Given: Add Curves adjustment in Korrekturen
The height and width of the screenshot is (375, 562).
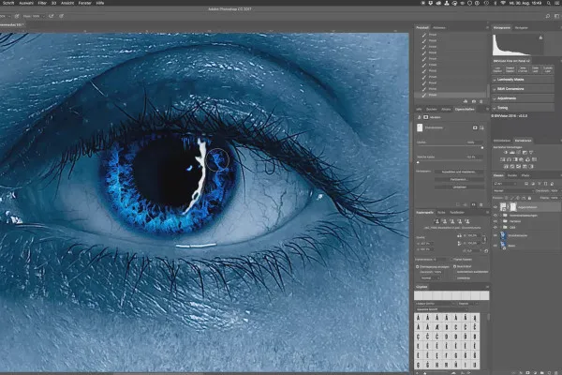Looking at the screenshot, I should (x=518, y=152).
